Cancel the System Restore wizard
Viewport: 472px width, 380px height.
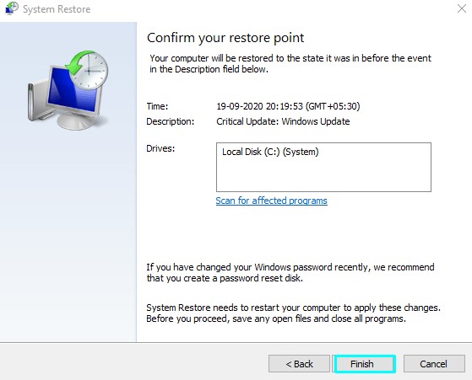pyautogui.click(x=434, y=364)
